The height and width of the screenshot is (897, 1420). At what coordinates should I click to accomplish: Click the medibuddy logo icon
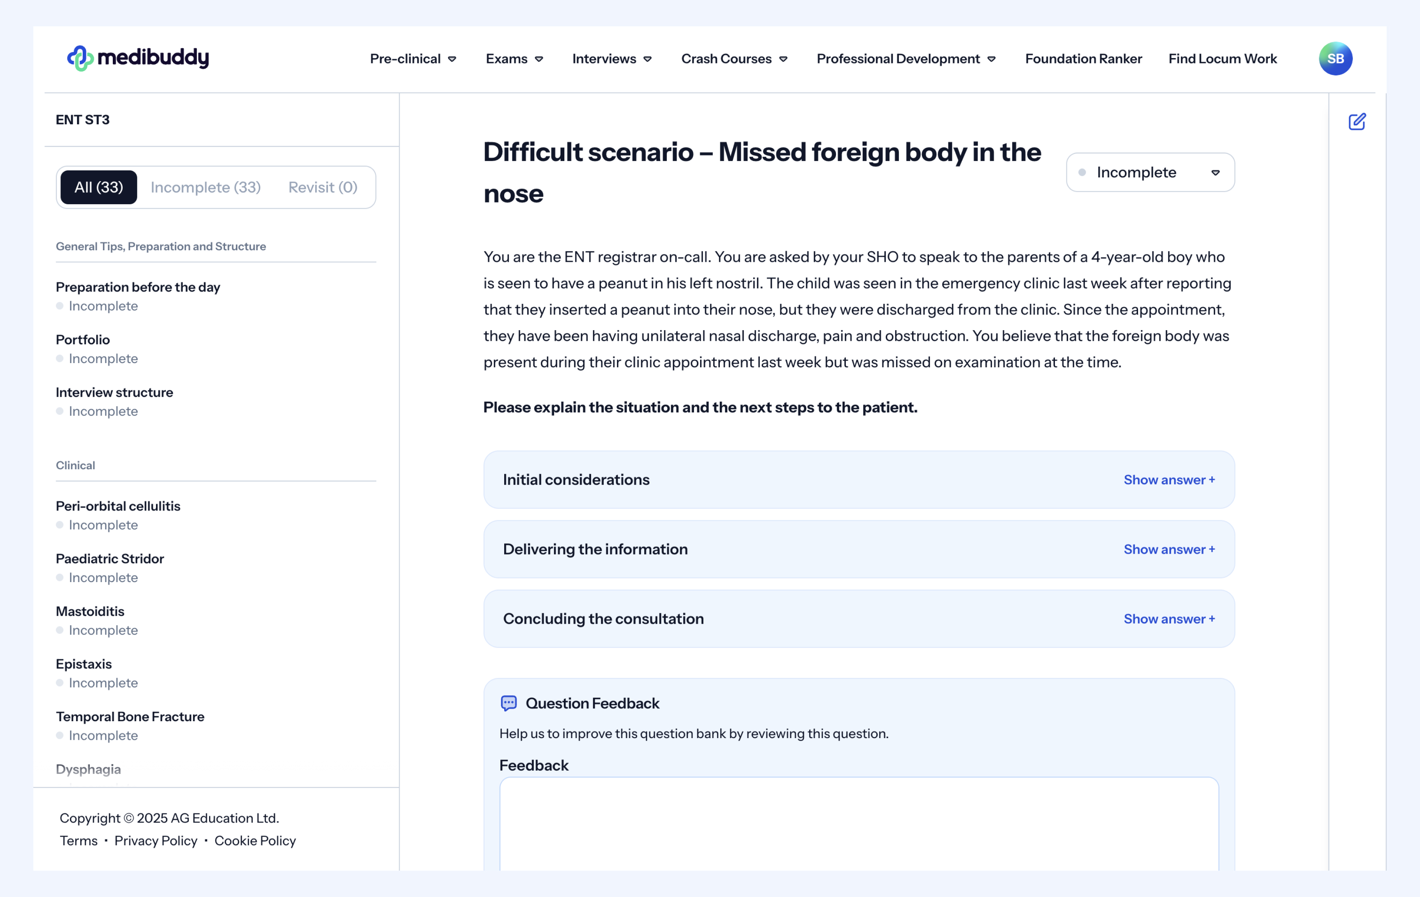pyautogui.click(x=80, y=58)
